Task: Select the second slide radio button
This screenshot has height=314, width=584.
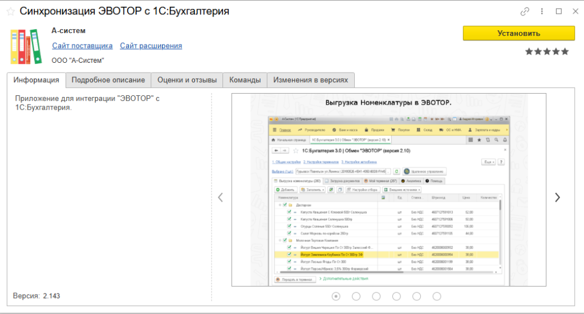Action: 356,296
